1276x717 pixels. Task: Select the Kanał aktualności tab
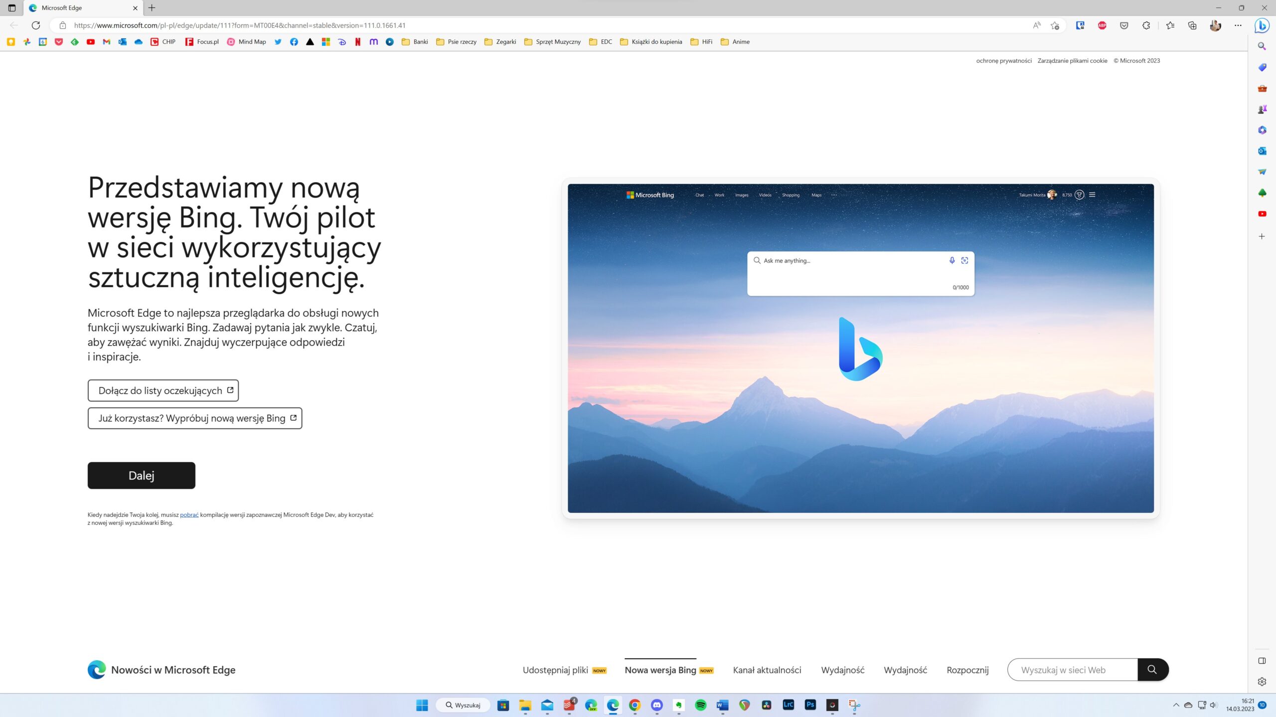pyautogui.click(x=767, y=670)
